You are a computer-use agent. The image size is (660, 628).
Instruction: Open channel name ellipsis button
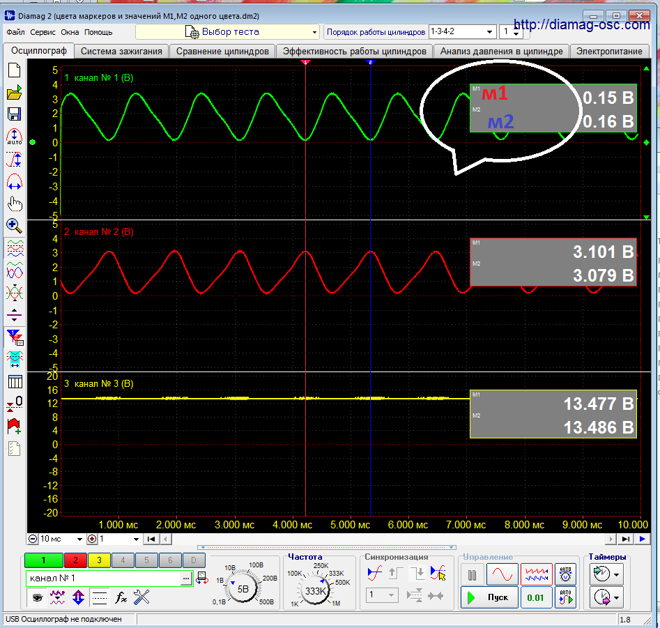coord(186,579)
